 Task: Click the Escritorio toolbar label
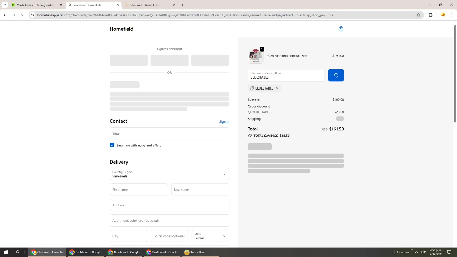click(403, 252)
